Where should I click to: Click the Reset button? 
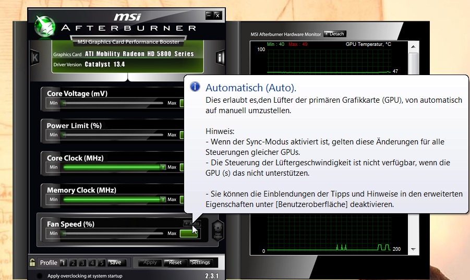point(175,263)
